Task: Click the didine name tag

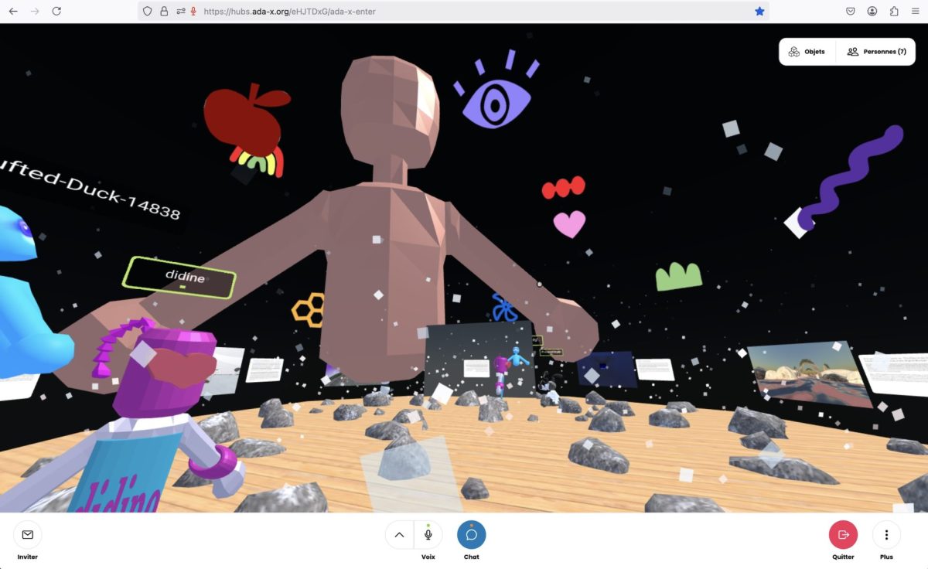Action: click(x=180, y=278)
